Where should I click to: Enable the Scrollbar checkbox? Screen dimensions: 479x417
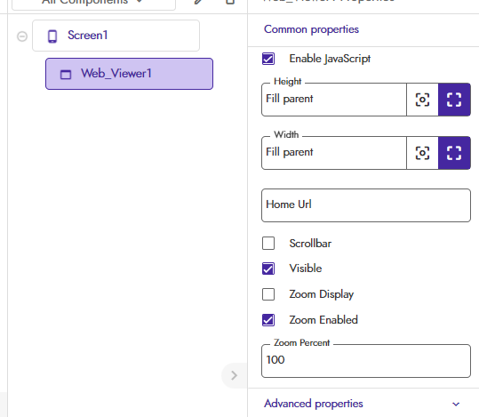268,244
